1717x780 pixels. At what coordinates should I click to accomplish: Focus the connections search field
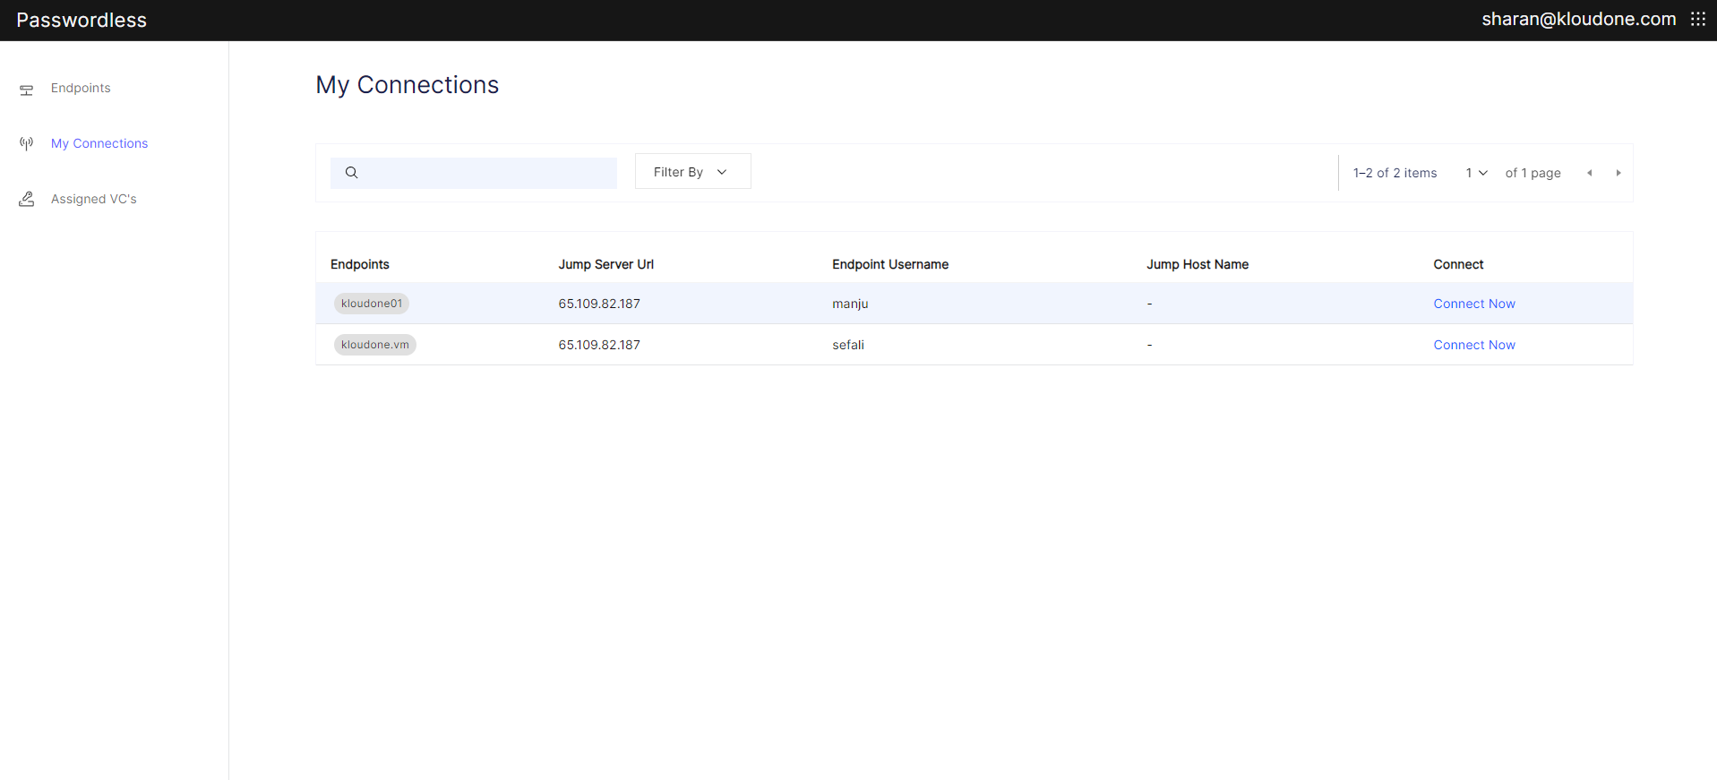(474, 173)
